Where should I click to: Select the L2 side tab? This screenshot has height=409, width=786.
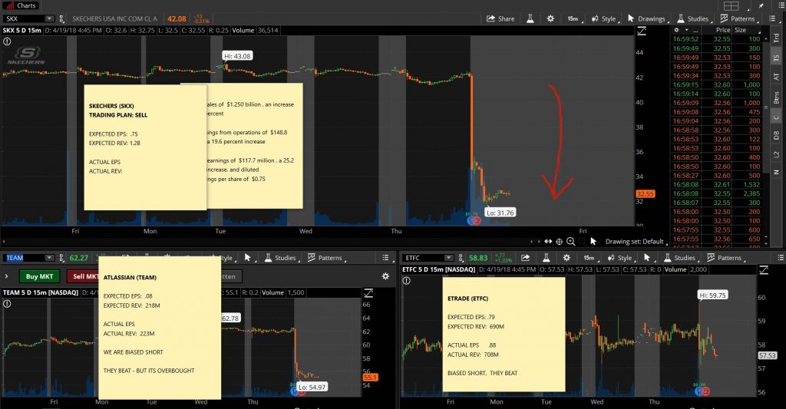tap(776, 155)
